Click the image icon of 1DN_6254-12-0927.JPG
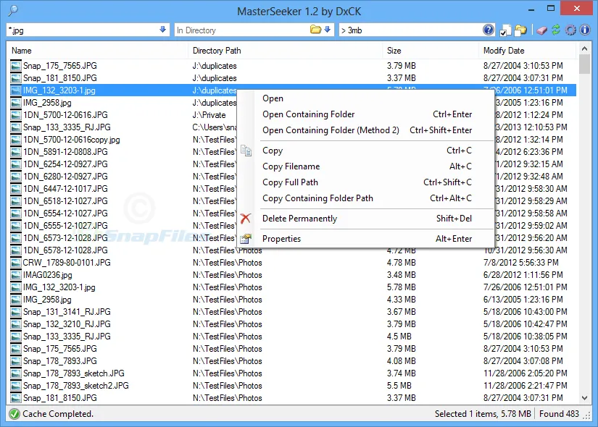 (16, 164)
